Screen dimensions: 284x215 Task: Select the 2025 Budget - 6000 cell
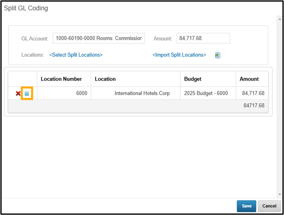pyautogui.click(x=206, y=93)
